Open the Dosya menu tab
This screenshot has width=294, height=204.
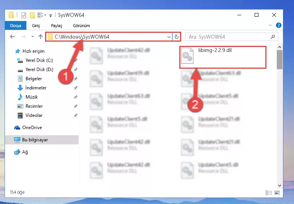click(16, 26)
